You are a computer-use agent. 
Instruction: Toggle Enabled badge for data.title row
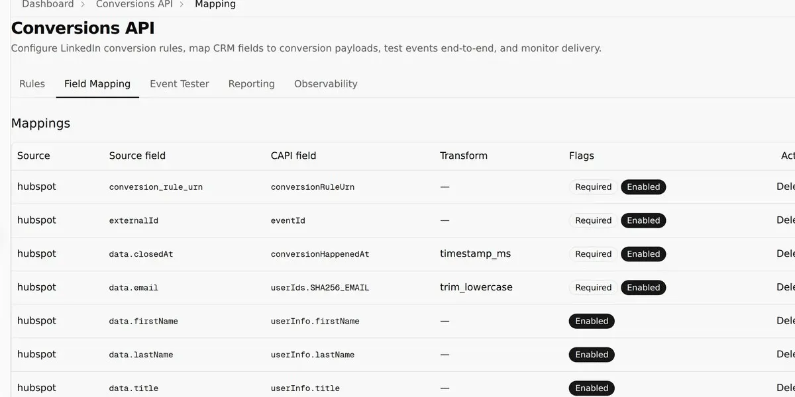pyautogui.click(x=592, y=388)
